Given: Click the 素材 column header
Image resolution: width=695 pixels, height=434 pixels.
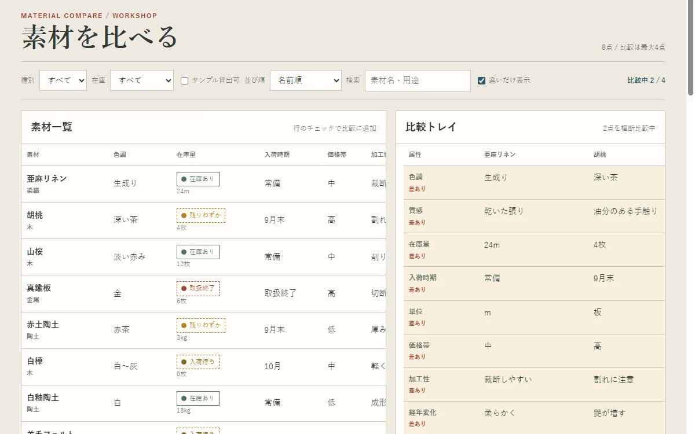Looking at the screenshot, I should pos(33,155).
